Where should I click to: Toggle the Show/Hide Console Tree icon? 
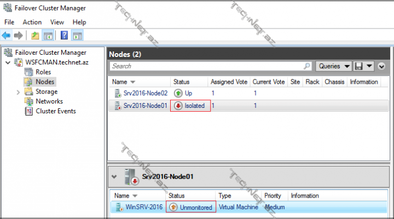click(x=48, y=36)
